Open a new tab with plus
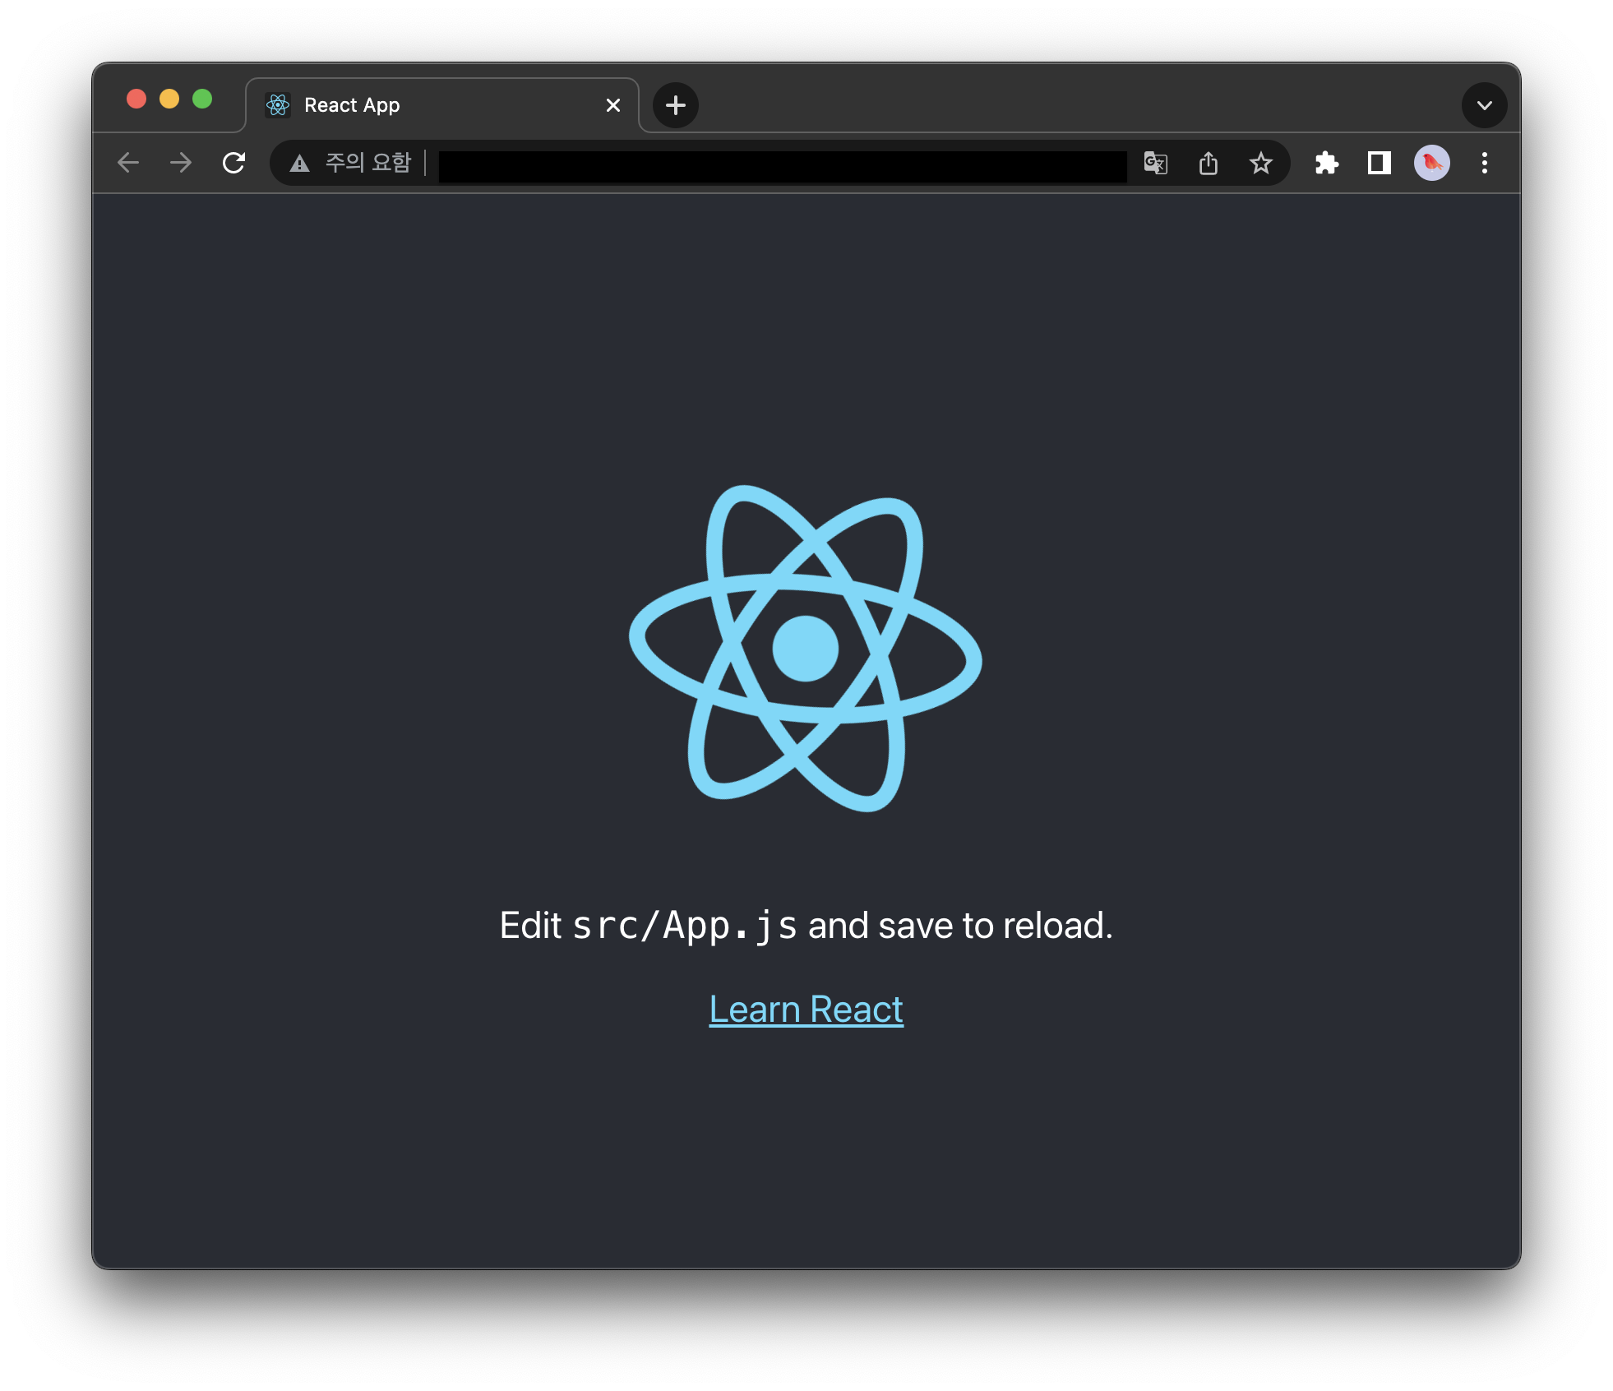This screenshot has width=1613, height=1391. [x=676, y=105]
